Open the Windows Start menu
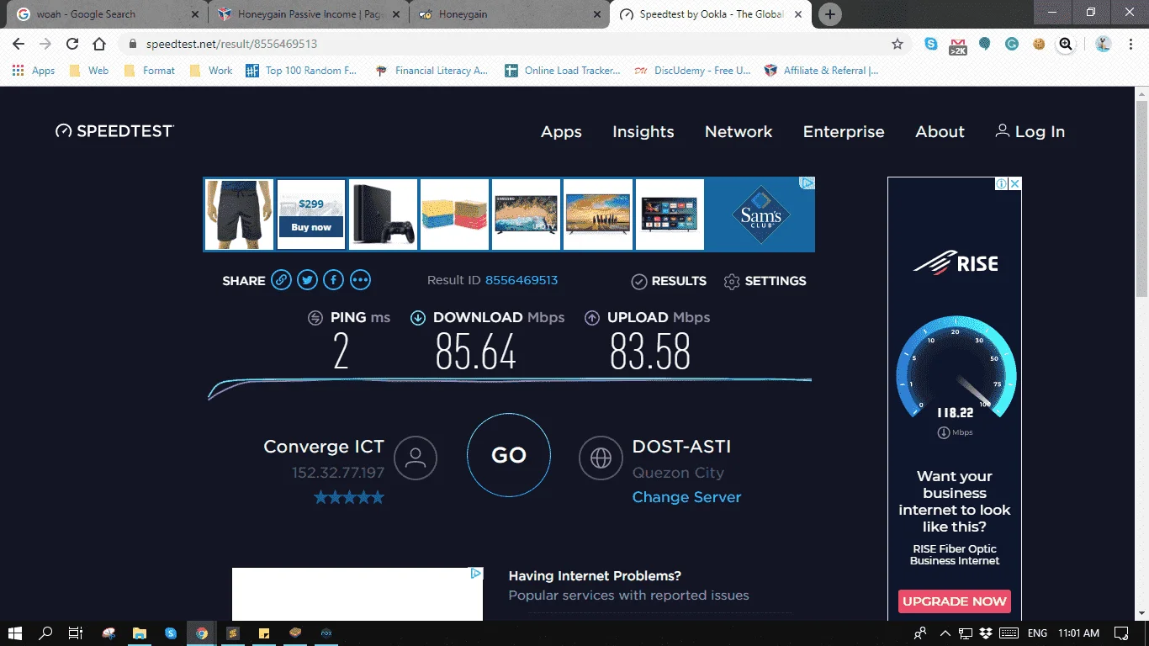Screen dimensions: 1149x646 [15, 633]
